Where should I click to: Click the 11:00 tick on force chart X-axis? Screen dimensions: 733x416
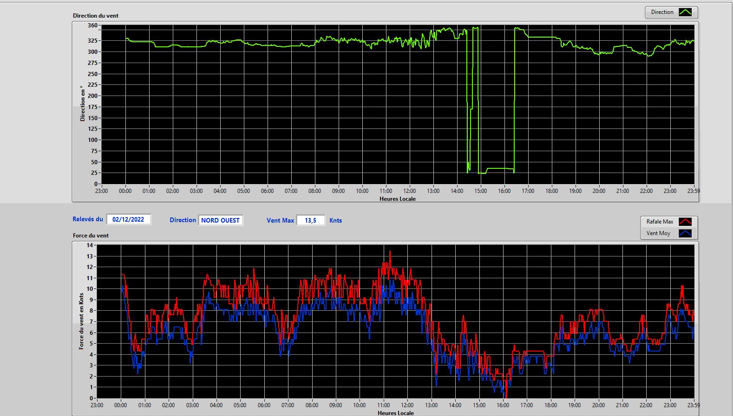pyautogui.click(x=383, y=405)
